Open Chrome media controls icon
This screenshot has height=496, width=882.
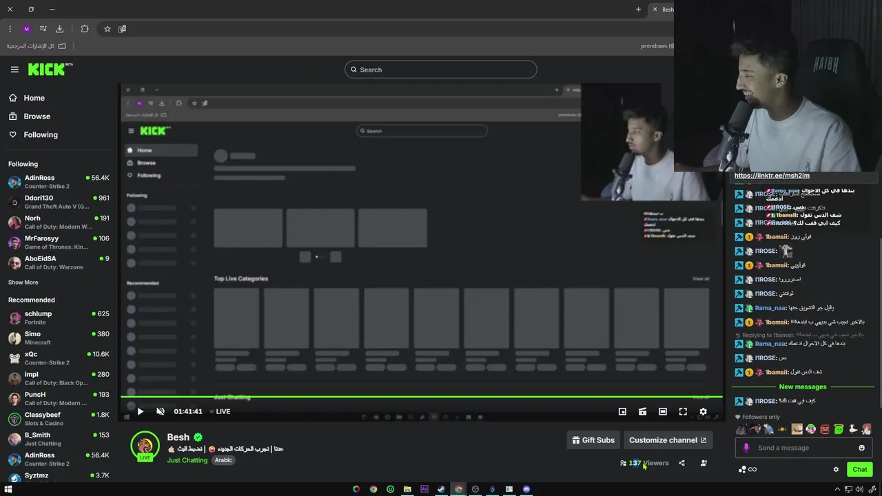43,29
